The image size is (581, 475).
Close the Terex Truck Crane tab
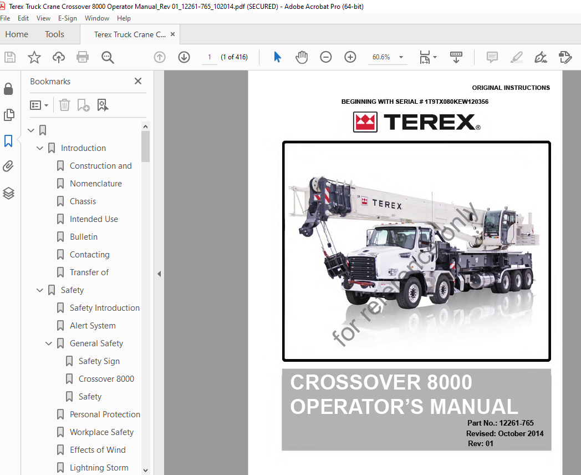[172, 34]
